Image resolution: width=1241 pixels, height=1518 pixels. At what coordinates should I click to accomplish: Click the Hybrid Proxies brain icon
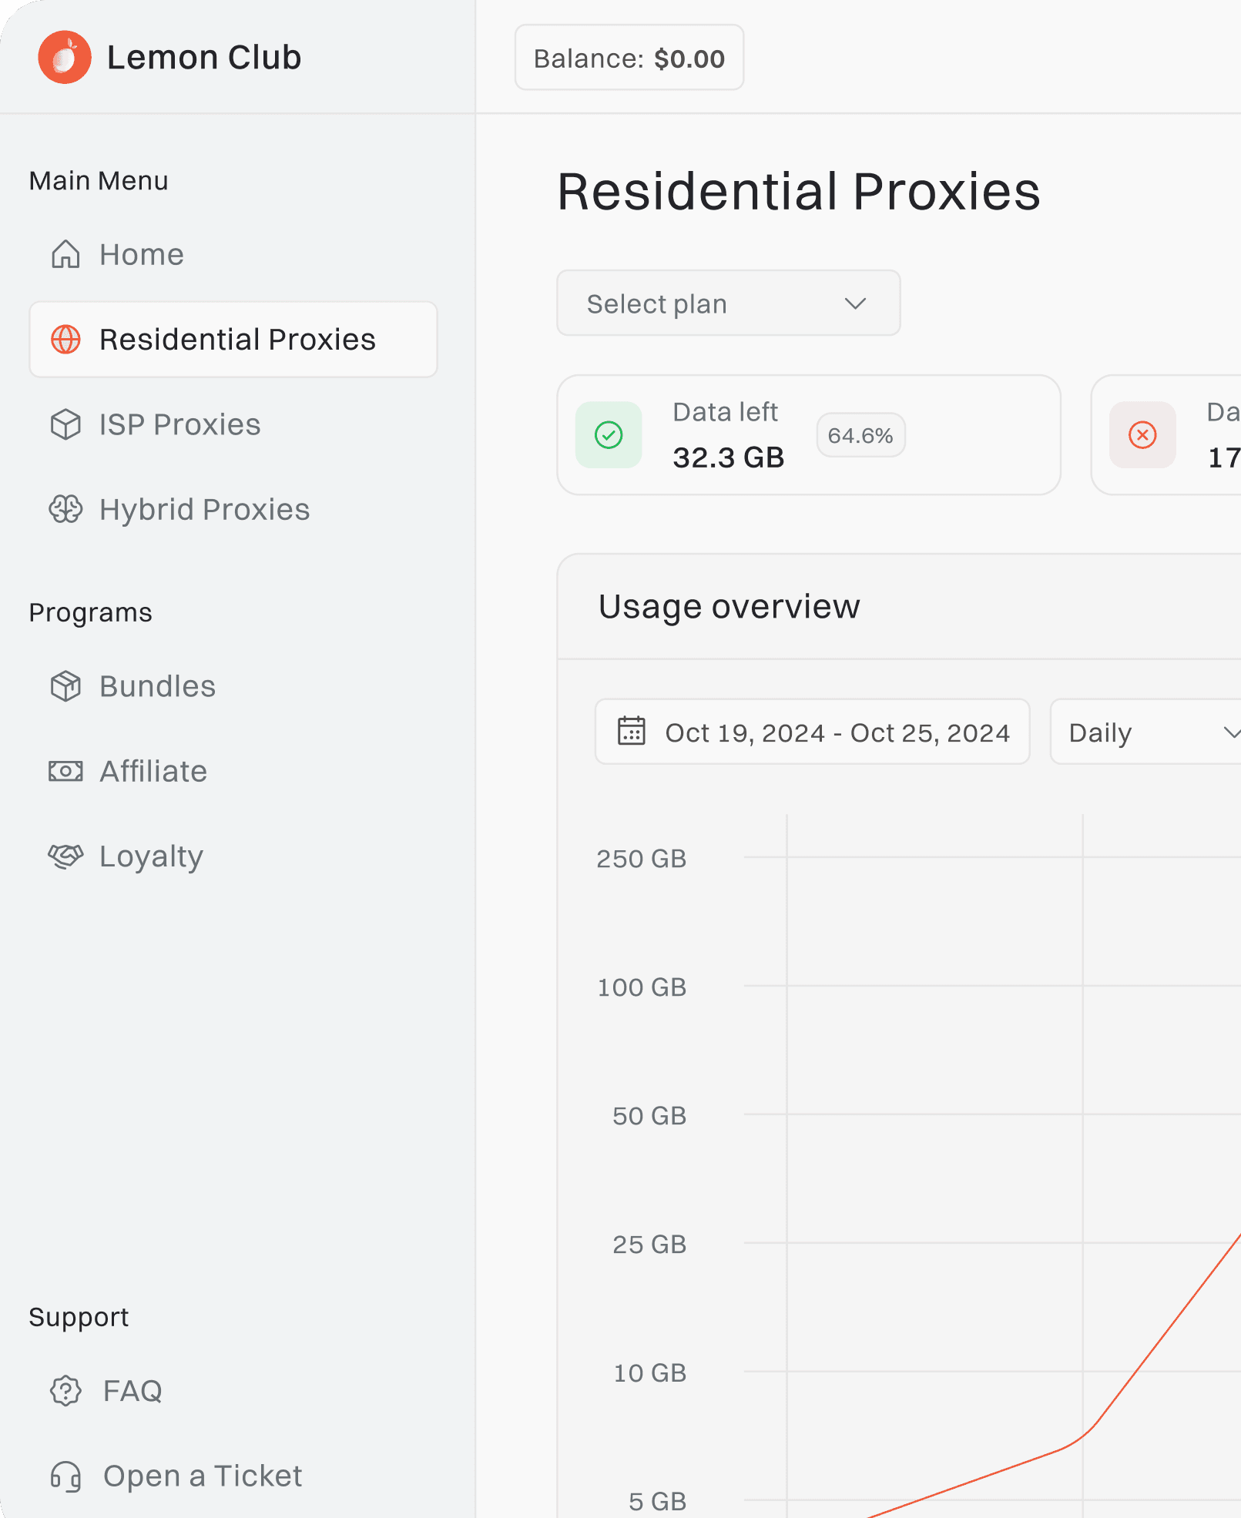pyautogui.click(x=65, y=509)
